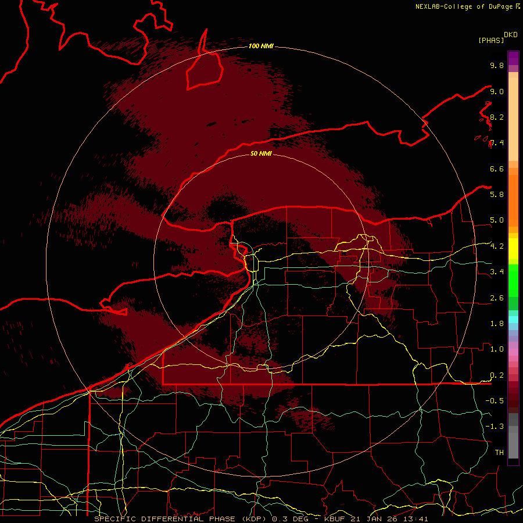Select the 50 NMI range ring label
The width and height of the screenshot is (523, 523).
point(261,153)
